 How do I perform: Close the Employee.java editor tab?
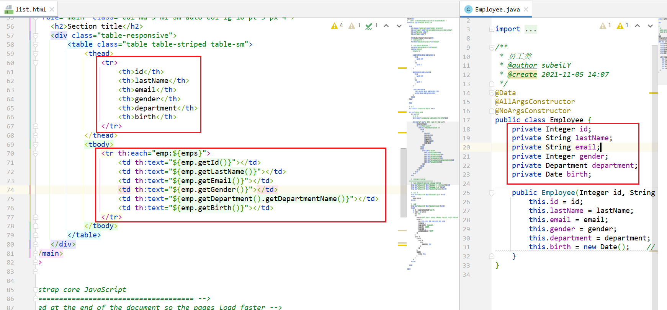(526, 9)
